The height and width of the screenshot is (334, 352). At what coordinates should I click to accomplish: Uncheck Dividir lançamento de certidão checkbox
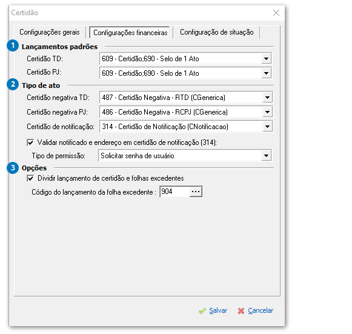click(30, 178)
